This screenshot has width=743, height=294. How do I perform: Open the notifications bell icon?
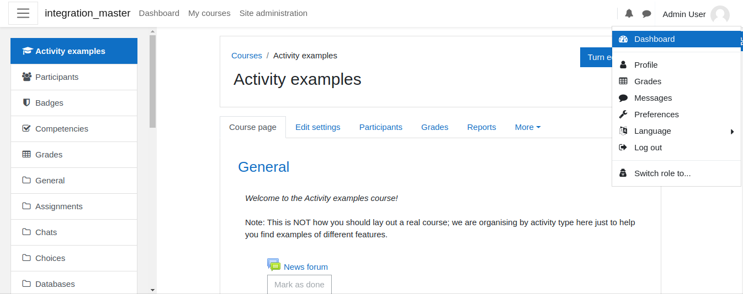pos(629,14)
